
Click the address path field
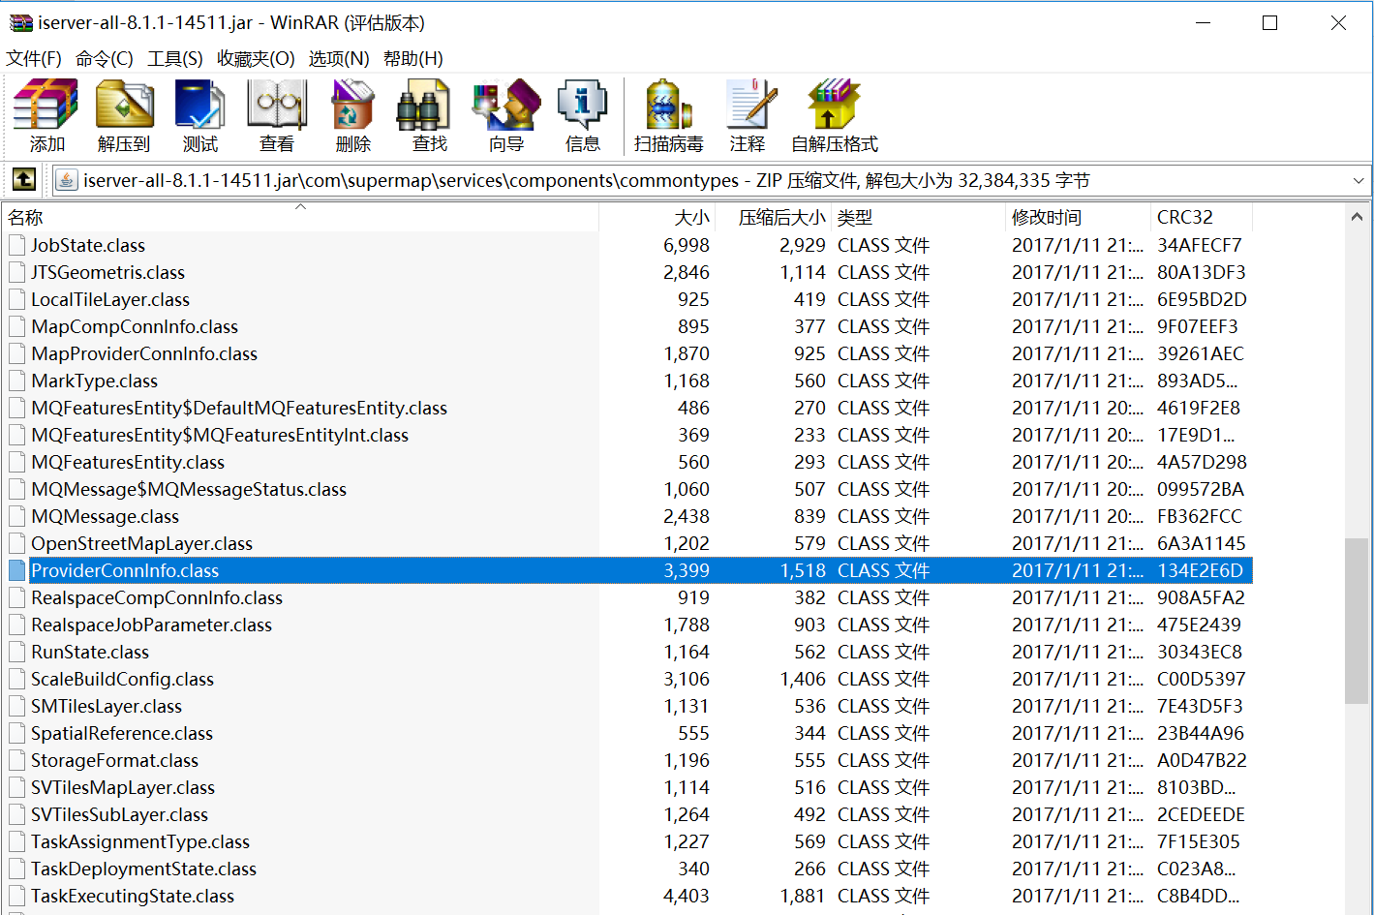(x=712, y=180)
